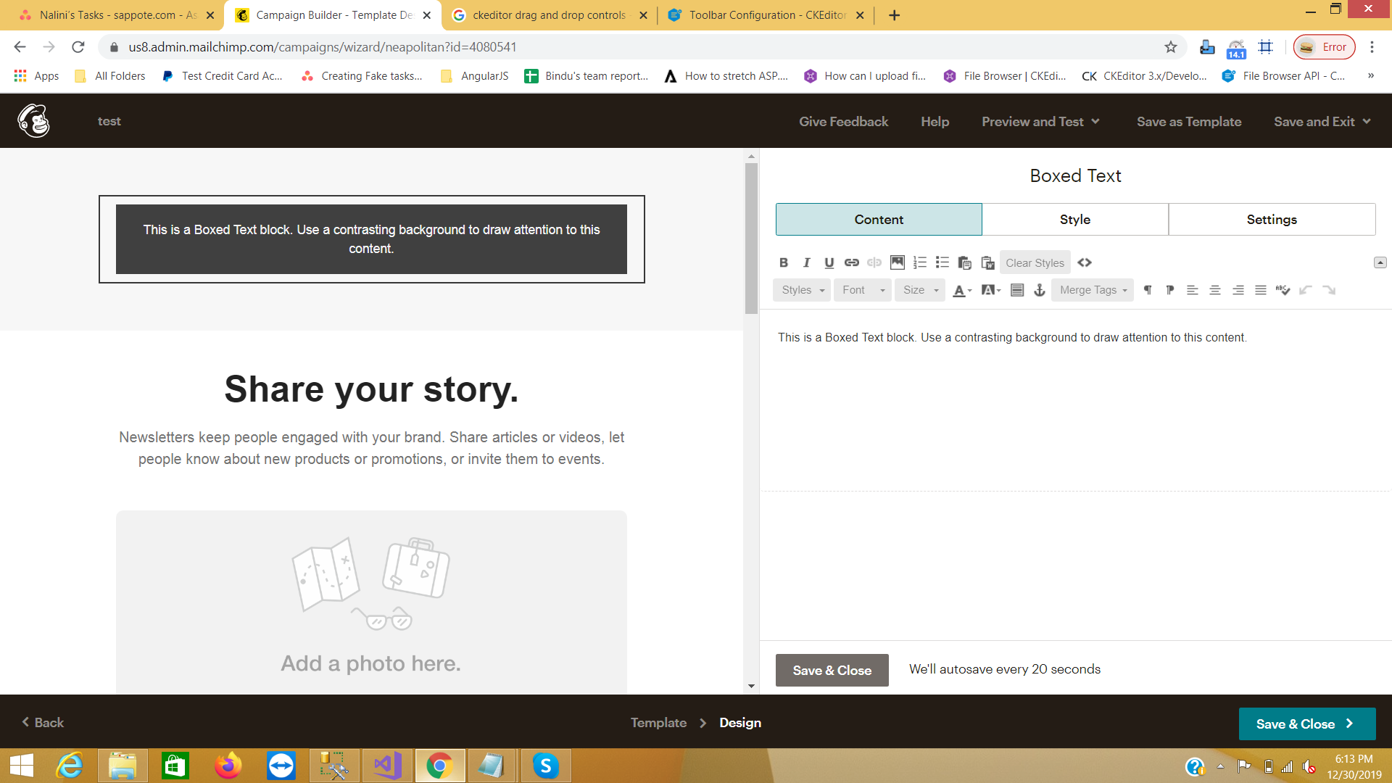Insert a numbered list

coord(919,262)
